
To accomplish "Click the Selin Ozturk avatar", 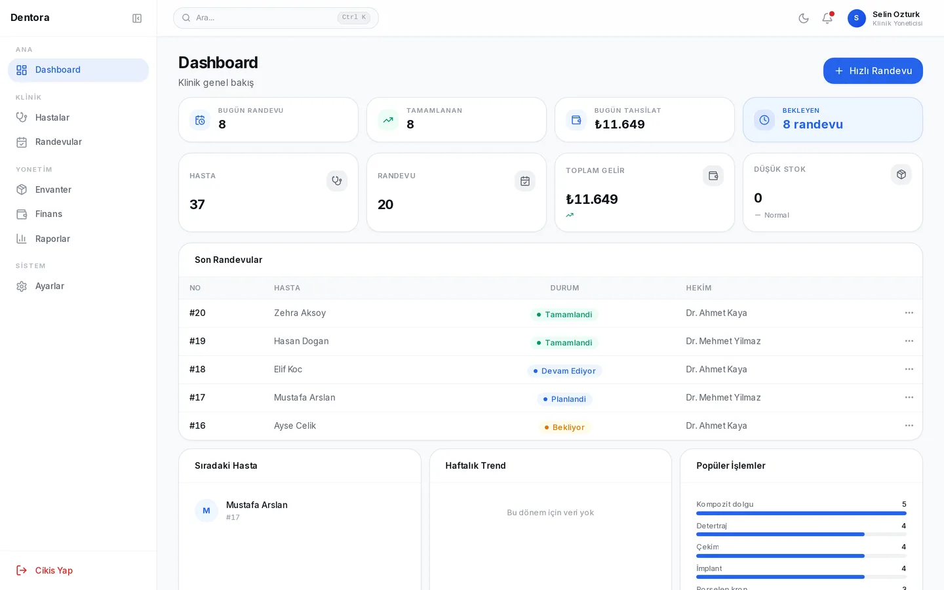I will [856, 18].
